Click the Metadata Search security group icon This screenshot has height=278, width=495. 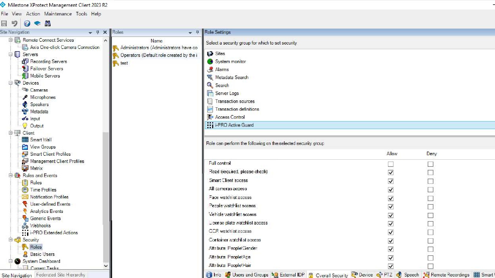[210, 77]
